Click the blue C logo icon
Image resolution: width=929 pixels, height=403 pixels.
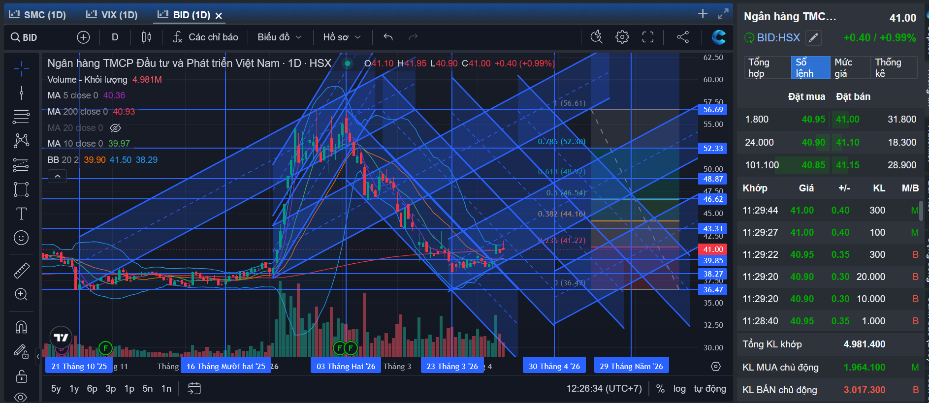(719, 37)
